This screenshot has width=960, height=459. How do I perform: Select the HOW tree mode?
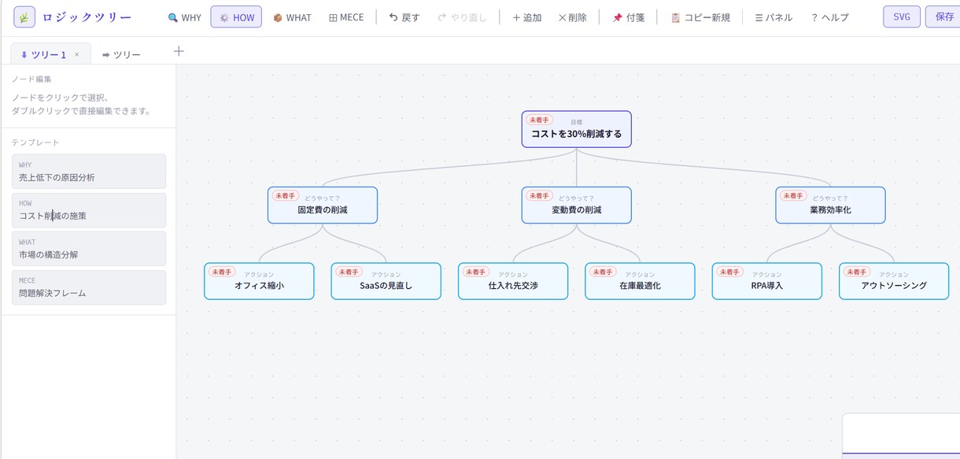click(x=236, y=17)
